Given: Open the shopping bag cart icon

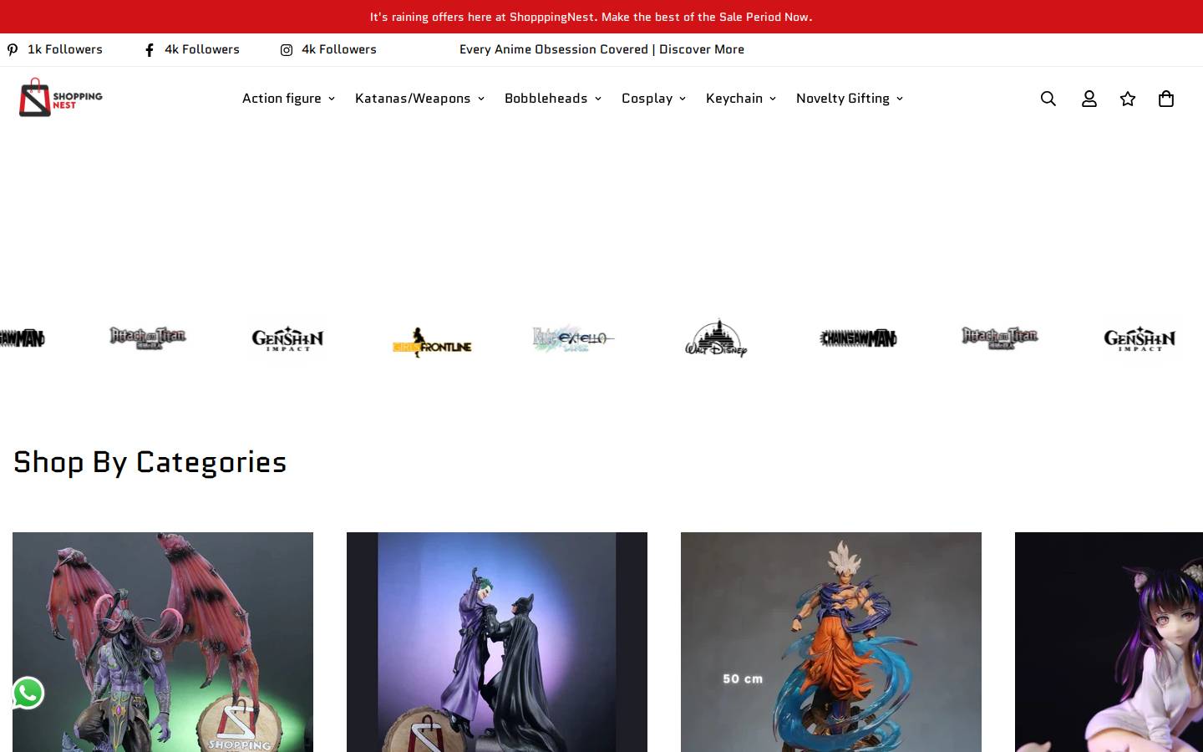Looking at the screenshot, I should tap(1166, 99).
